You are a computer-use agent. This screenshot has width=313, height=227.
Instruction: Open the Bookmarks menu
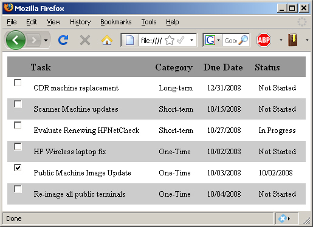116,22
